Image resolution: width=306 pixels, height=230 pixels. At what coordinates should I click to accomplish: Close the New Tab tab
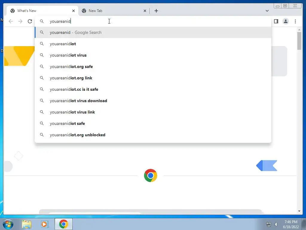coord(145,11)
